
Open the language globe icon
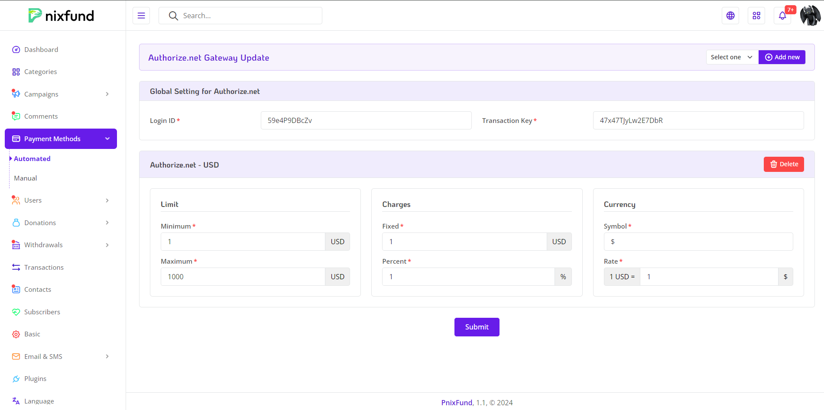click(x=730, y=16)
